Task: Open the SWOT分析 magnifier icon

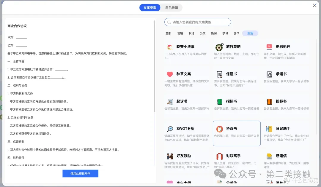Action: click(170, 129)
